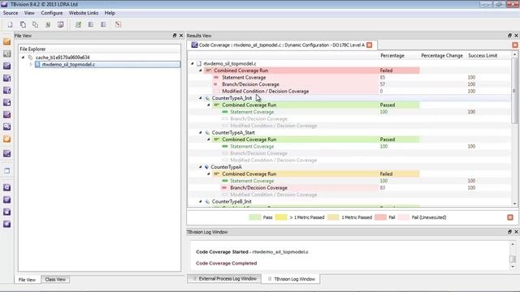Close the Code Coverage tab with its orange X
The image size is (520, 292).
click(370, 45)
